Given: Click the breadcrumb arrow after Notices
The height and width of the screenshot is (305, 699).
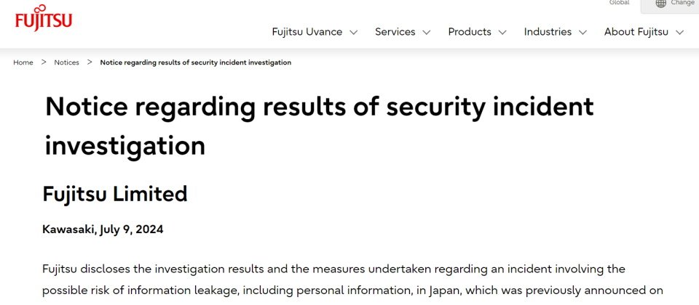Looking at the screenshot, I should tap(90, 62).
